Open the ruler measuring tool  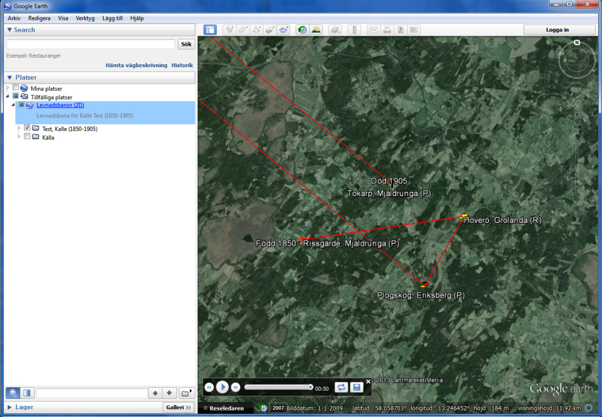(x=354, y=30)
